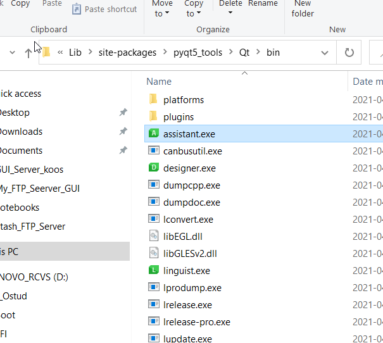Viewport: 383px width, 343px height.
Task: Click bin in the address breadcrumb
Action: point(273,53)
